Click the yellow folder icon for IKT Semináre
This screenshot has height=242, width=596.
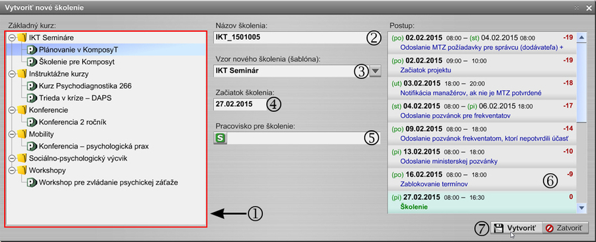[x=22, y=37]
